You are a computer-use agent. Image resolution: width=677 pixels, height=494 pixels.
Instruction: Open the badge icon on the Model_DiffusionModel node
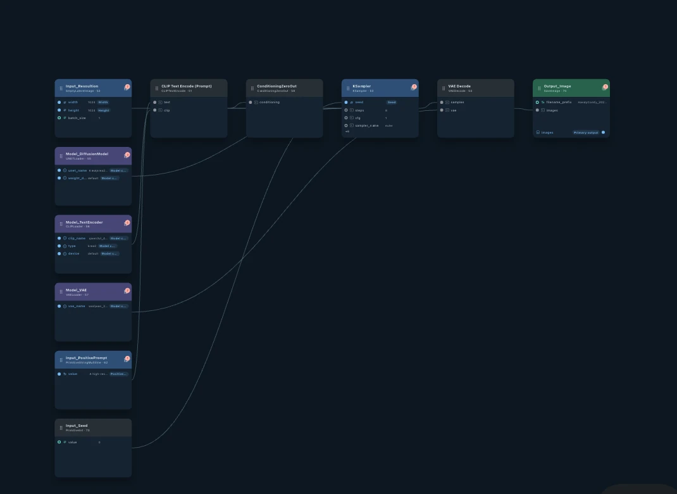127,155
